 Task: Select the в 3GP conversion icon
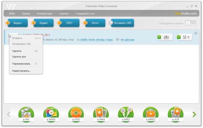(x=176, y=114)
